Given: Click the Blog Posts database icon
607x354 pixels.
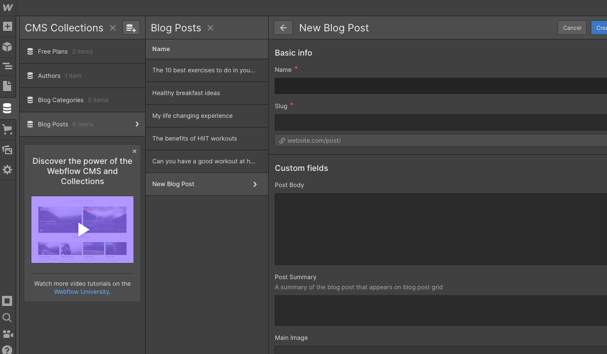Looking at the screenshot, I should coord(30,124).
